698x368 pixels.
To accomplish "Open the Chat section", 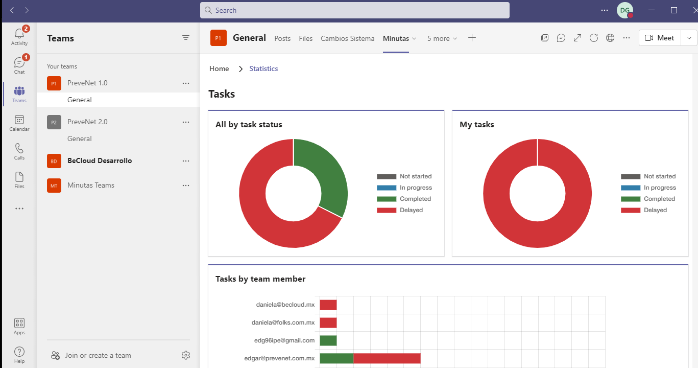I will 19,65.
